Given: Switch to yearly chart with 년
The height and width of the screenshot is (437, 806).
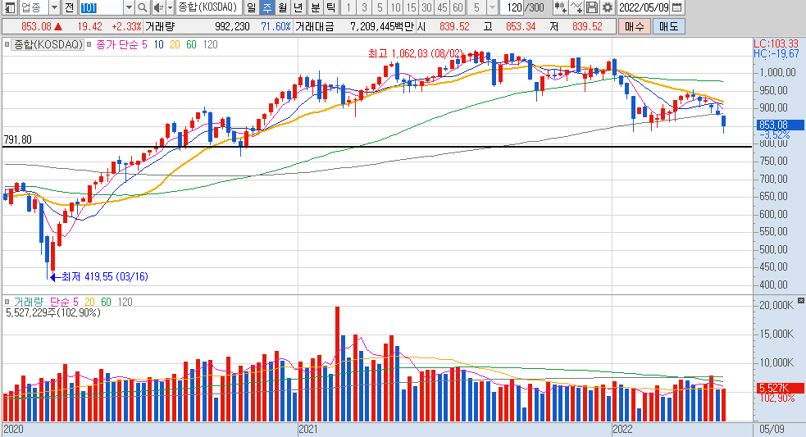Looking at the screenshot, I should coord(298,7).
